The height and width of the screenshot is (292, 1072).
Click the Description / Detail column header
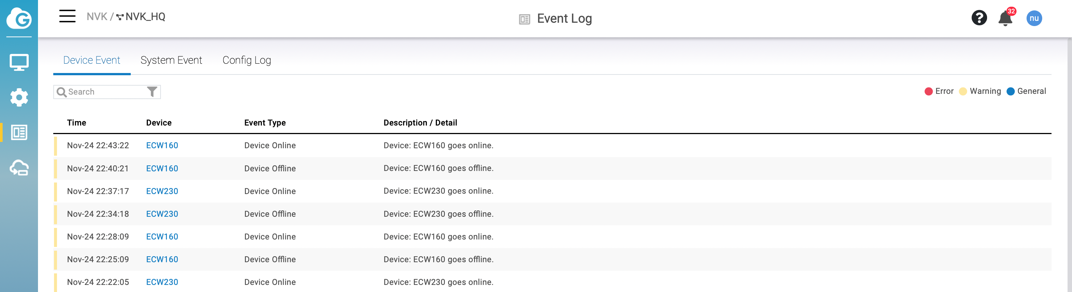pyautogui.click(x=420, y=123)
